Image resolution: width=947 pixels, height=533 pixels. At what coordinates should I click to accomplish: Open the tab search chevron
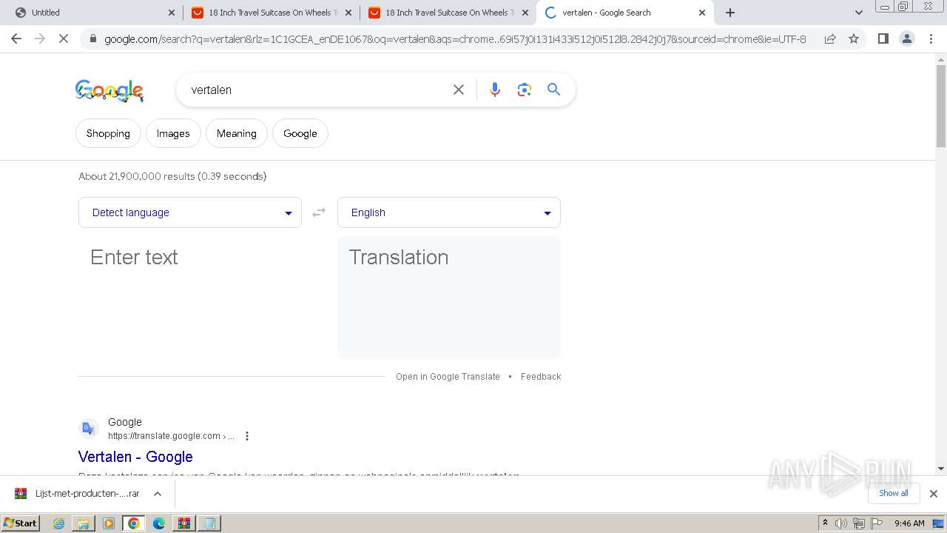[x=858, y=13]
